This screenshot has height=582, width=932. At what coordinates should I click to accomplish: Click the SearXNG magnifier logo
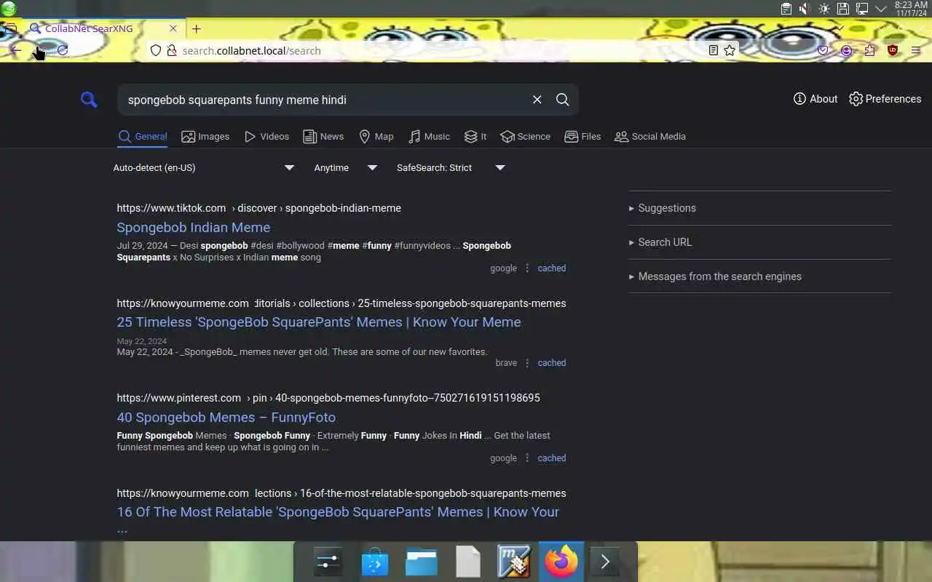(89, 100)
